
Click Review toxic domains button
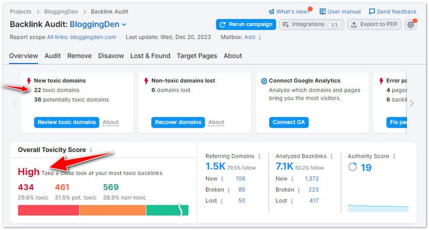(66, 122)
